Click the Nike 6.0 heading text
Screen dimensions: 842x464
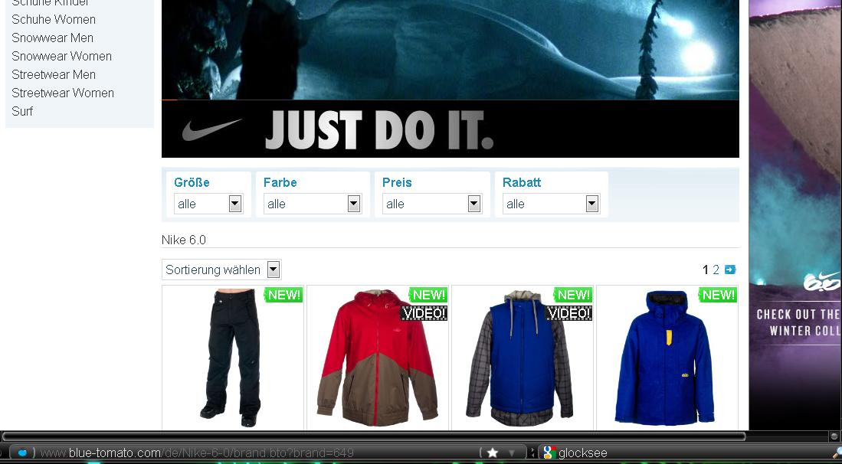pos(184,240)
